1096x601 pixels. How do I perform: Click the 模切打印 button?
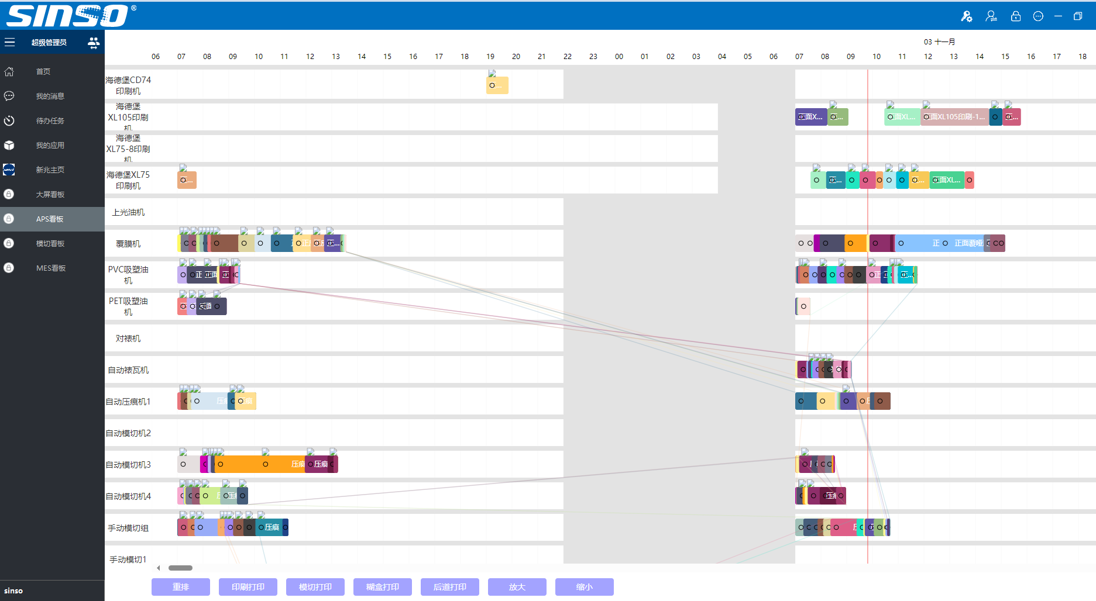click(x=315, y=587)
